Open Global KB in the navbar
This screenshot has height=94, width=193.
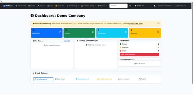click(x=139, y=6)
